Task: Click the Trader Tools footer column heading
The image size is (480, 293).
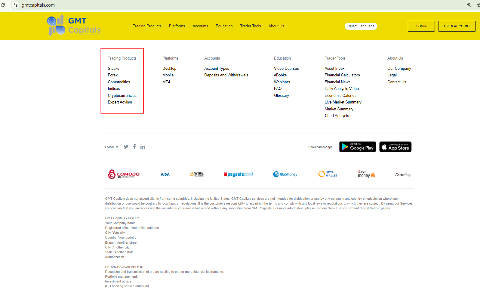Action: 335,58
